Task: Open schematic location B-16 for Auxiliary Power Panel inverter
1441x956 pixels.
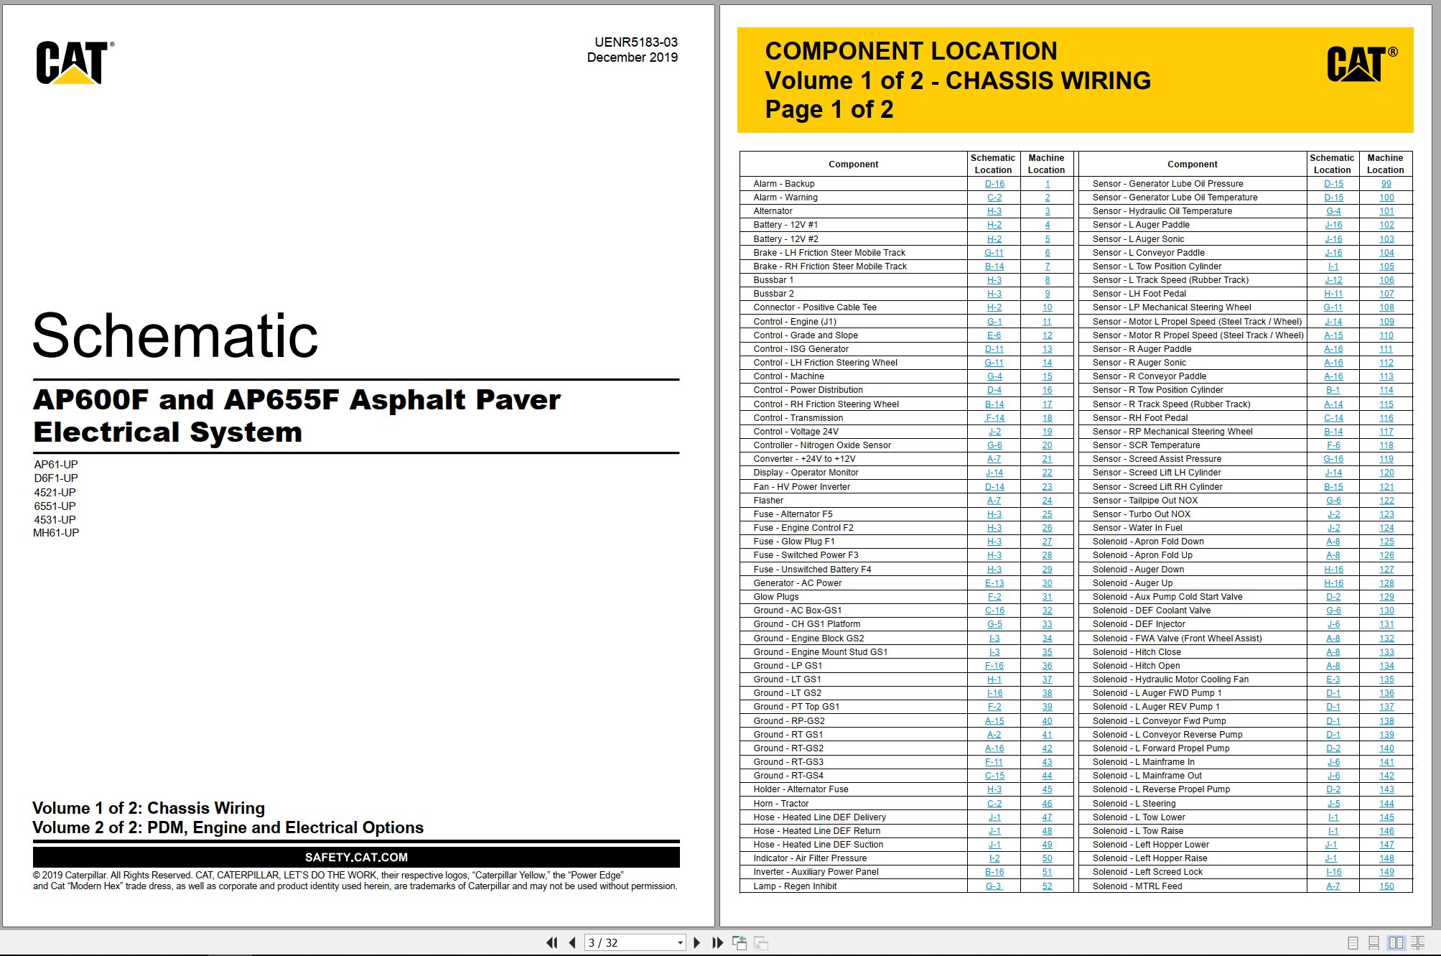Action: [x=994, y=872]
